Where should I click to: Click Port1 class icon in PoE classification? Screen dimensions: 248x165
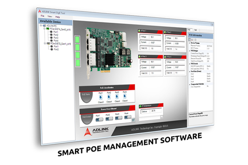101,97
